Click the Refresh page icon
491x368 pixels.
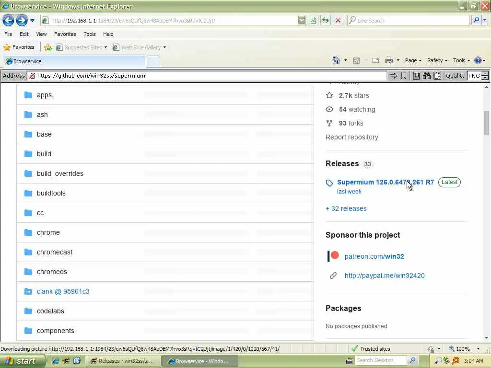click(x=326, y=21)
